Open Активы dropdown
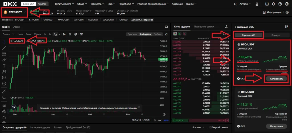The width and height of the screenshot is (292, 133). (x=245, y=4)
